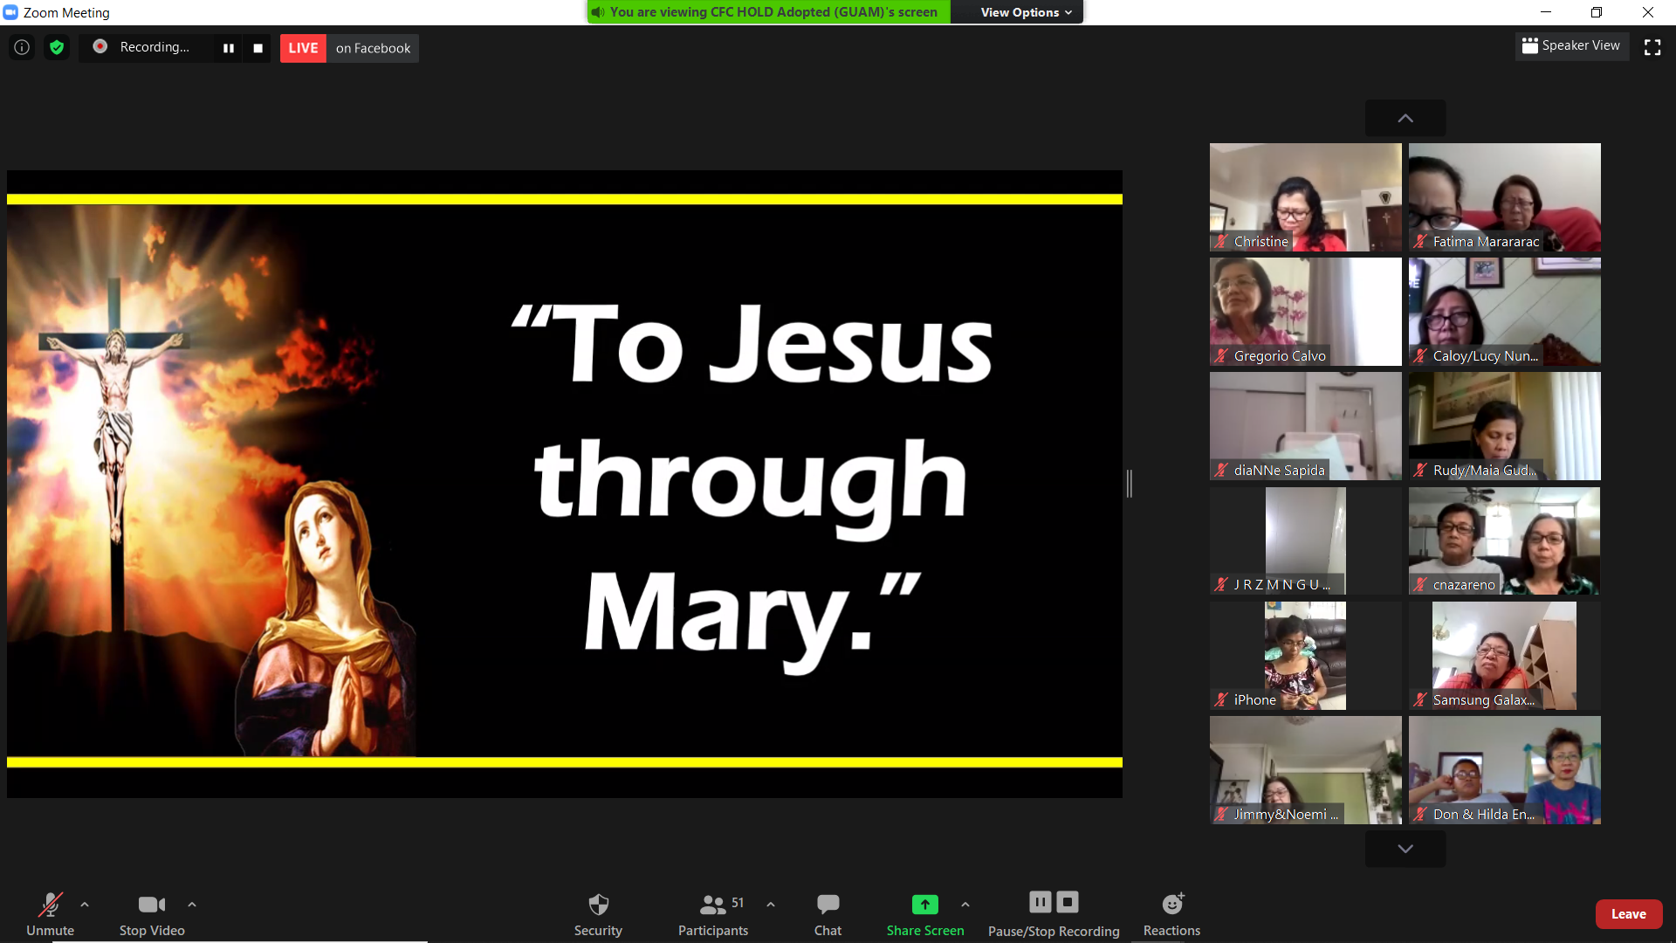Minimize the Zoom Meeting window
This screenshot has width=1676, height=943.
pyautogui.click(x=1546, y=12)
